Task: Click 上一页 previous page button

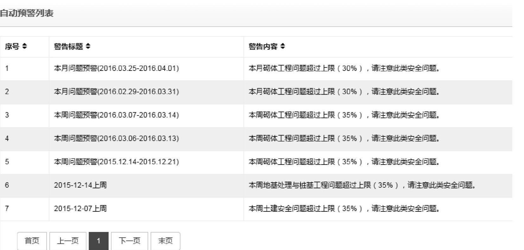Action: 68,241
